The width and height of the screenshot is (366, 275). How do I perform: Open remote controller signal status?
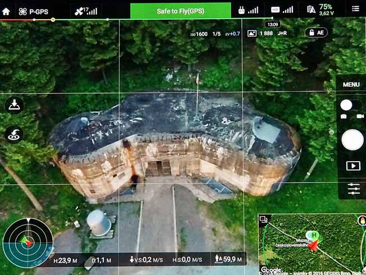[x=248, y=10]
